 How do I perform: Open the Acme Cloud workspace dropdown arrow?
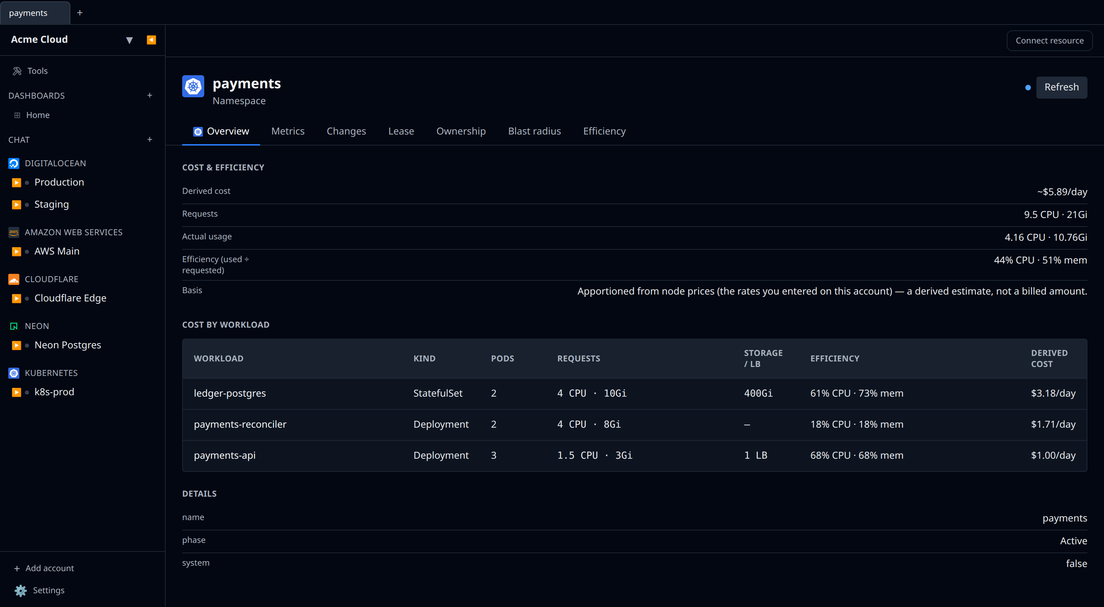pyautogui.click(x=129, y=40)
